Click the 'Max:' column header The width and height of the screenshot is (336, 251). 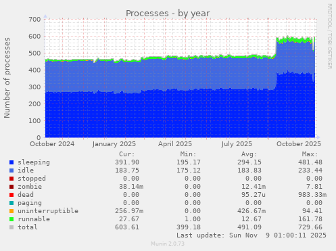[310, 154]
